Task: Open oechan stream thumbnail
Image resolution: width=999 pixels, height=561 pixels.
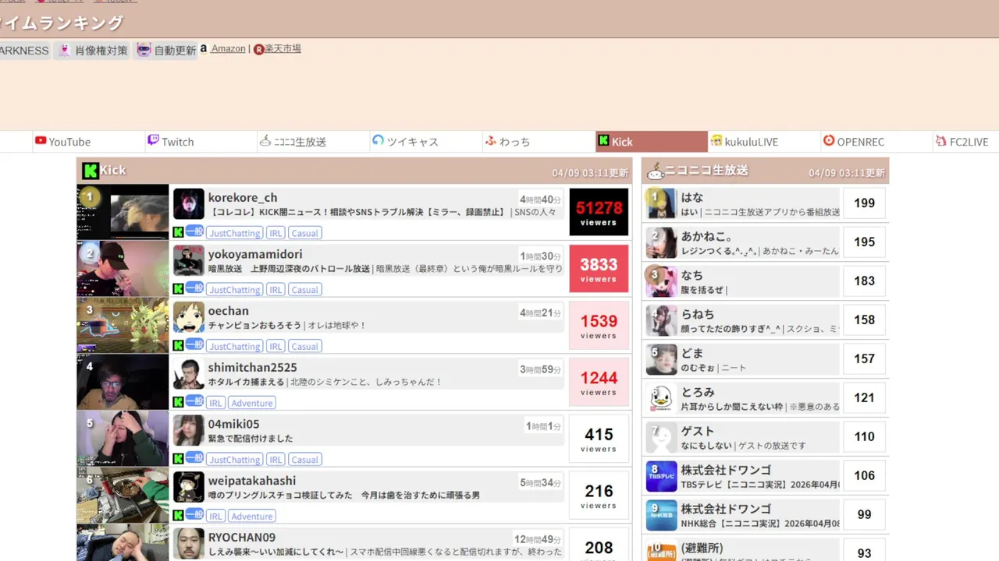Action: pos(123,326)
